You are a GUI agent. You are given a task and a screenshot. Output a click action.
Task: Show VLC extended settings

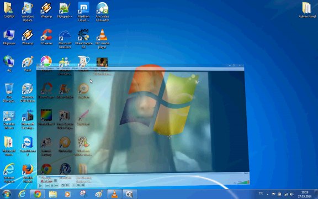click(x=67, y=185)
